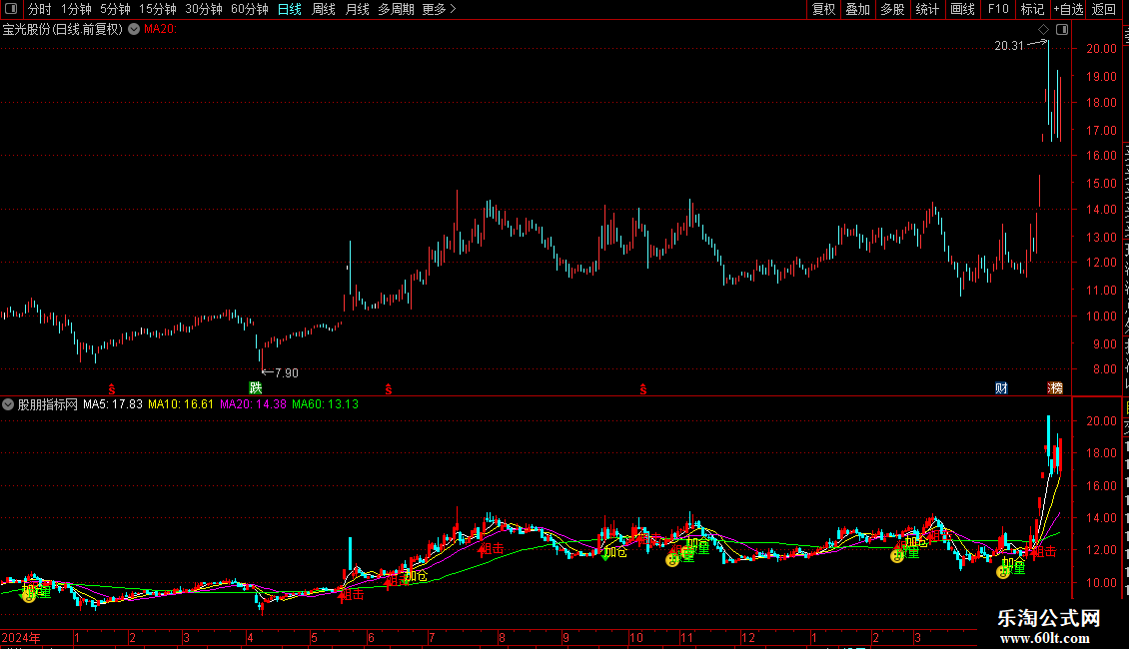1129x649 pixels.
Task: Click the blue 财 event marker
Action: 1001,387
